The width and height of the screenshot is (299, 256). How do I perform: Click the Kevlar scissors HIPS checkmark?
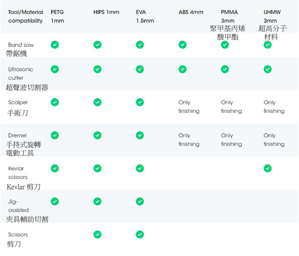point(97,168)
